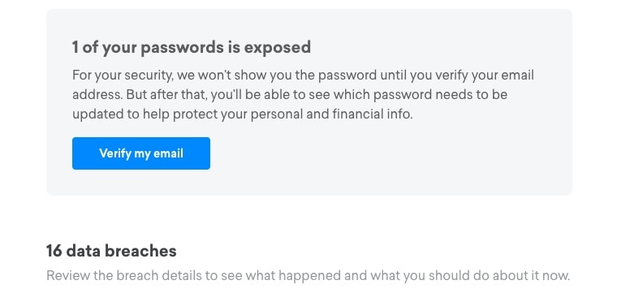Click the line starting 'Review the breach details'

(x=308, y=275)
